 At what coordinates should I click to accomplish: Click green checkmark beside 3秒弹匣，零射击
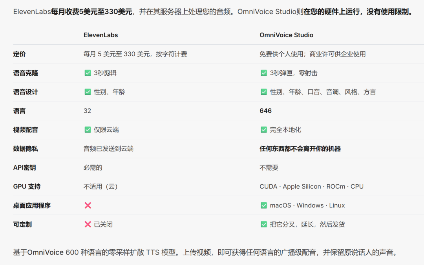click(264, 73)
